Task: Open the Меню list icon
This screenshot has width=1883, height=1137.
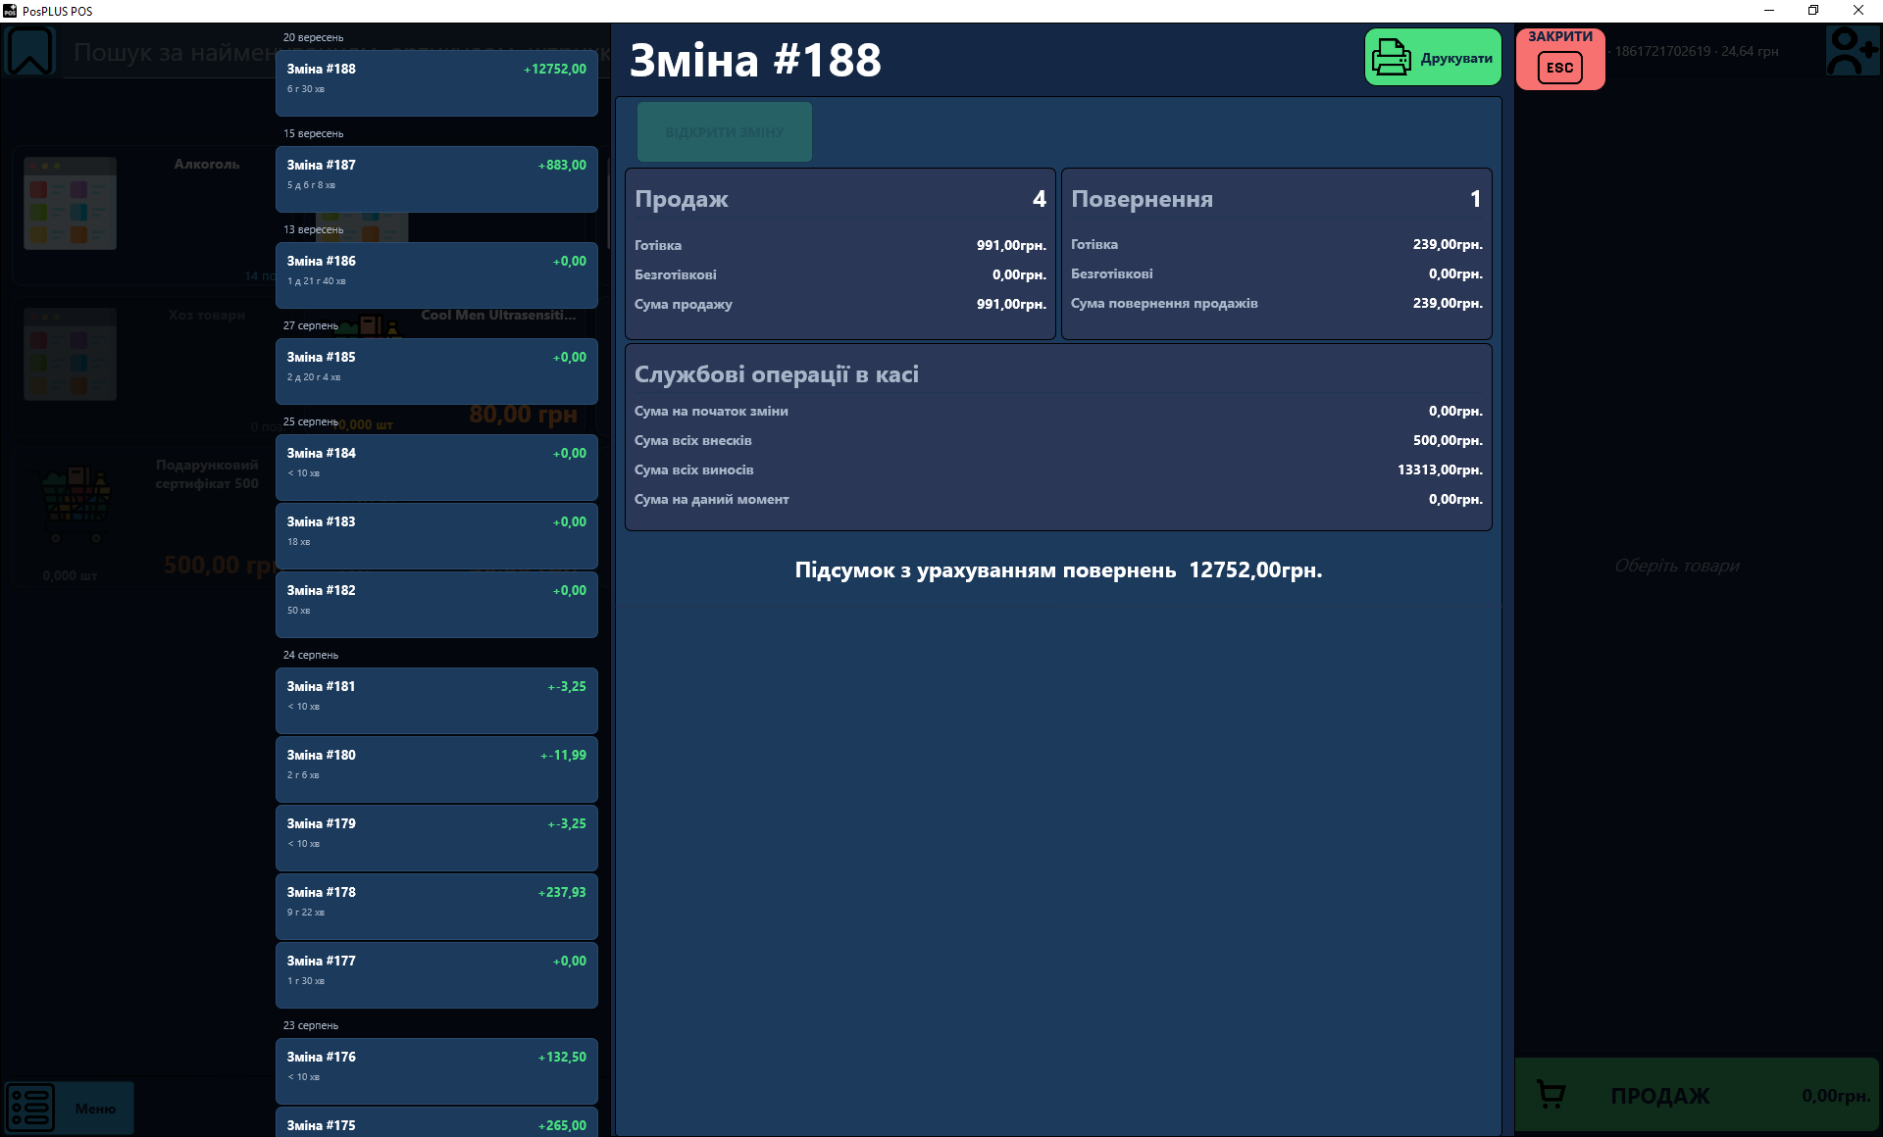Action: click(x=30, y=1108)
